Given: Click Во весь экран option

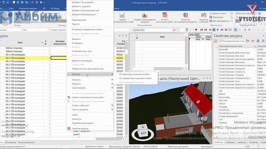Looking at the screenshot, I should [244, 13].
